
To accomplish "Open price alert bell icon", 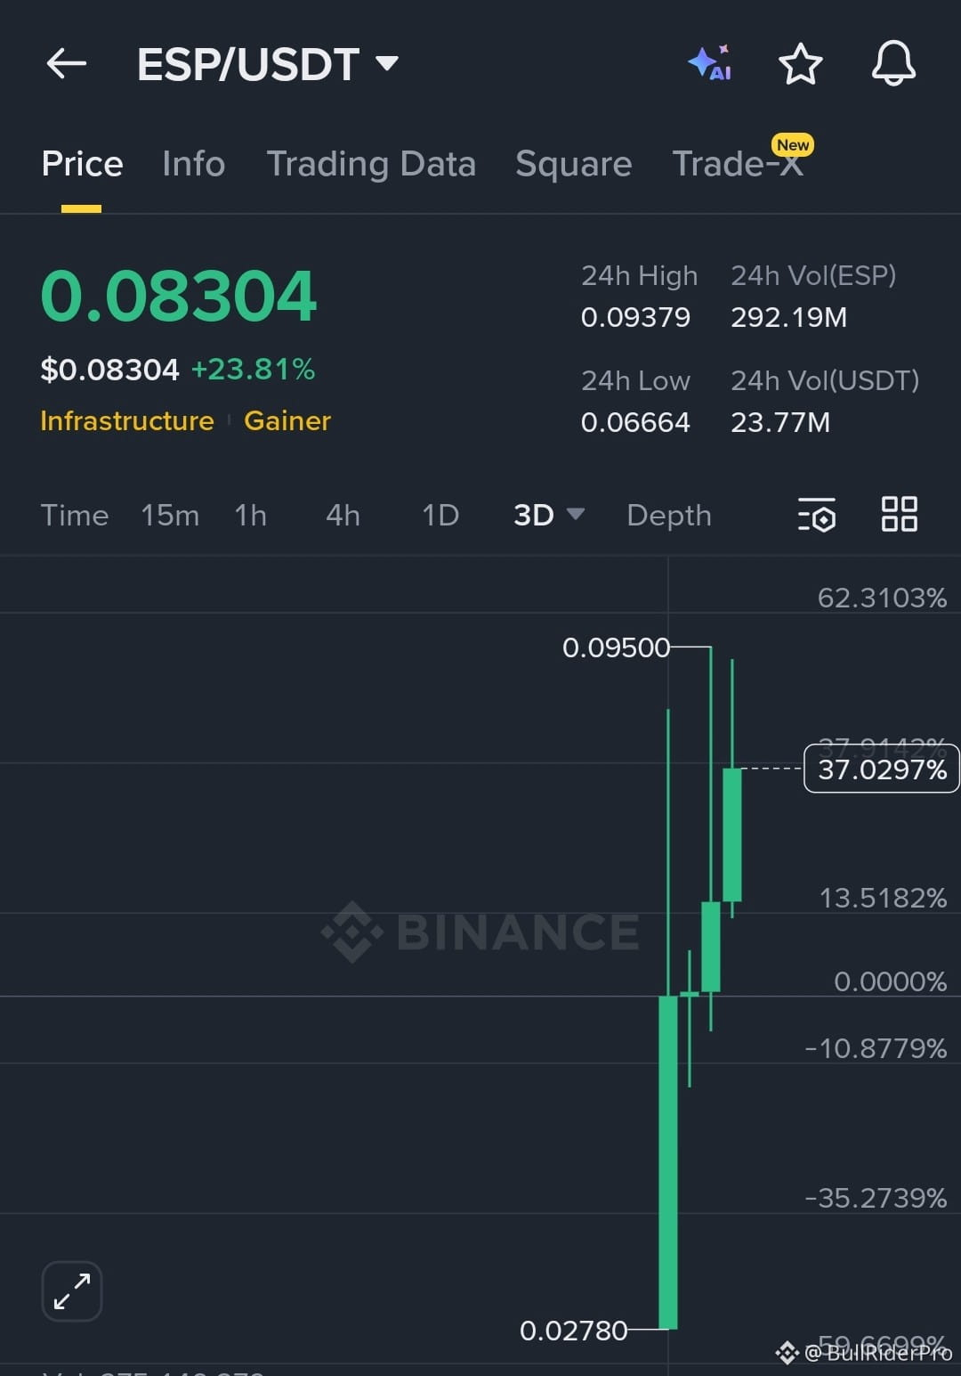I will coord(893,63).
